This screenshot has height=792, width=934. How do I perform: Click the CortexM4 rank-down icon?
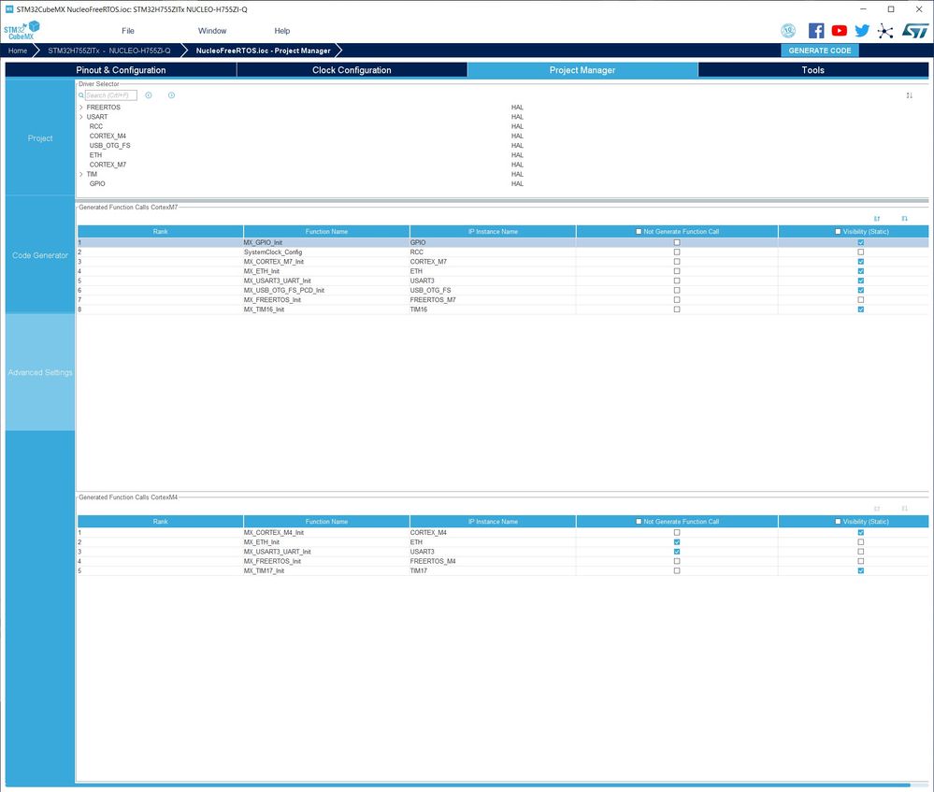click(x=904, y=509)
